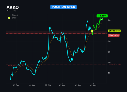Click the green current price marker dot
The width and height of the screenshot is (127, 92).
pos(102,19)
